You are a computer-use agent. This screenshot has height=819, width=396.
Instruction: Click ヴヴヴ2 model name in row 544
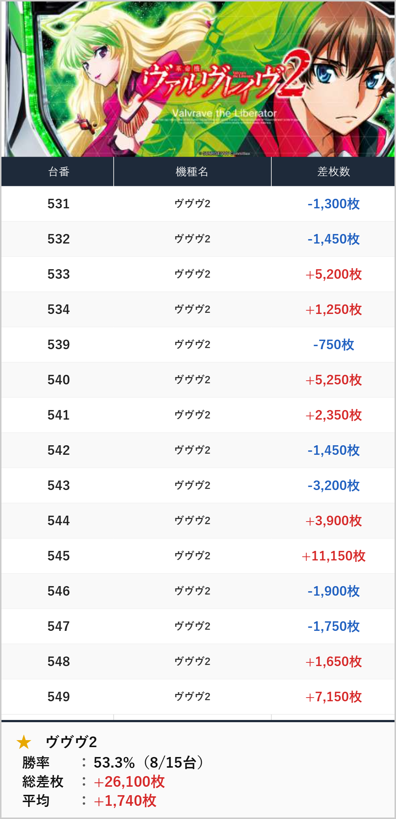coord(192,521)
